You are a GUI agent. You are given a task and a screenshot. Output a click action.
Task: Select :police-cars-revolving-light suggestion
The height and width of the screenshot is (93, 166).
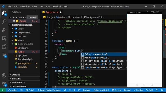104,68
